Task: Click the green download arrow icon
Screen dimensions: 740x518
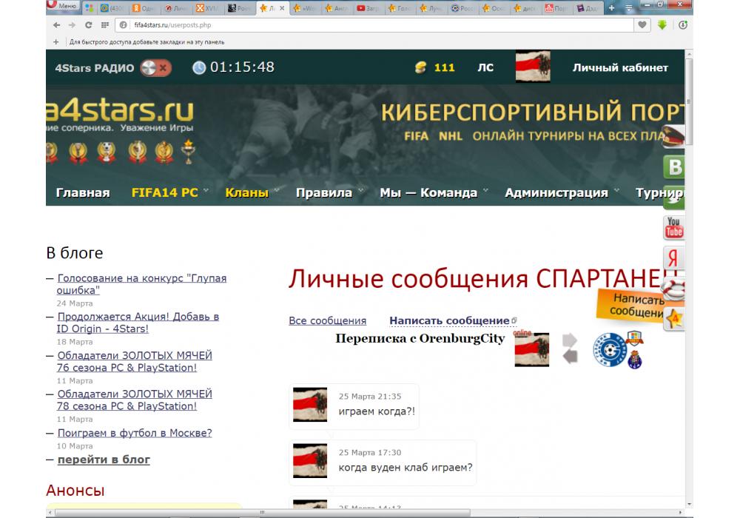Action: coord(662,24)
